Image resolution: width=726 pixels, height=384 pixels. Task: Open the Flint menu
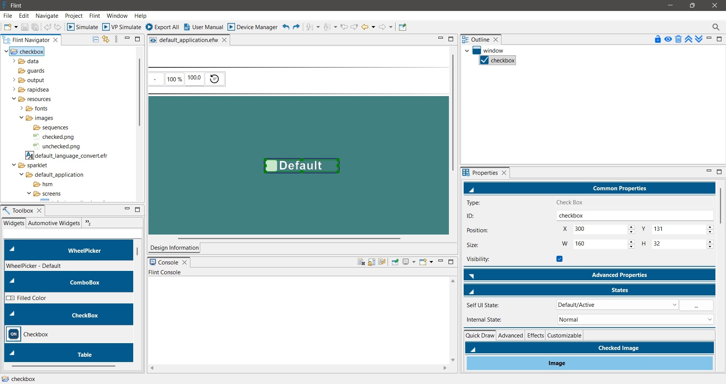[x=95, y=16]
